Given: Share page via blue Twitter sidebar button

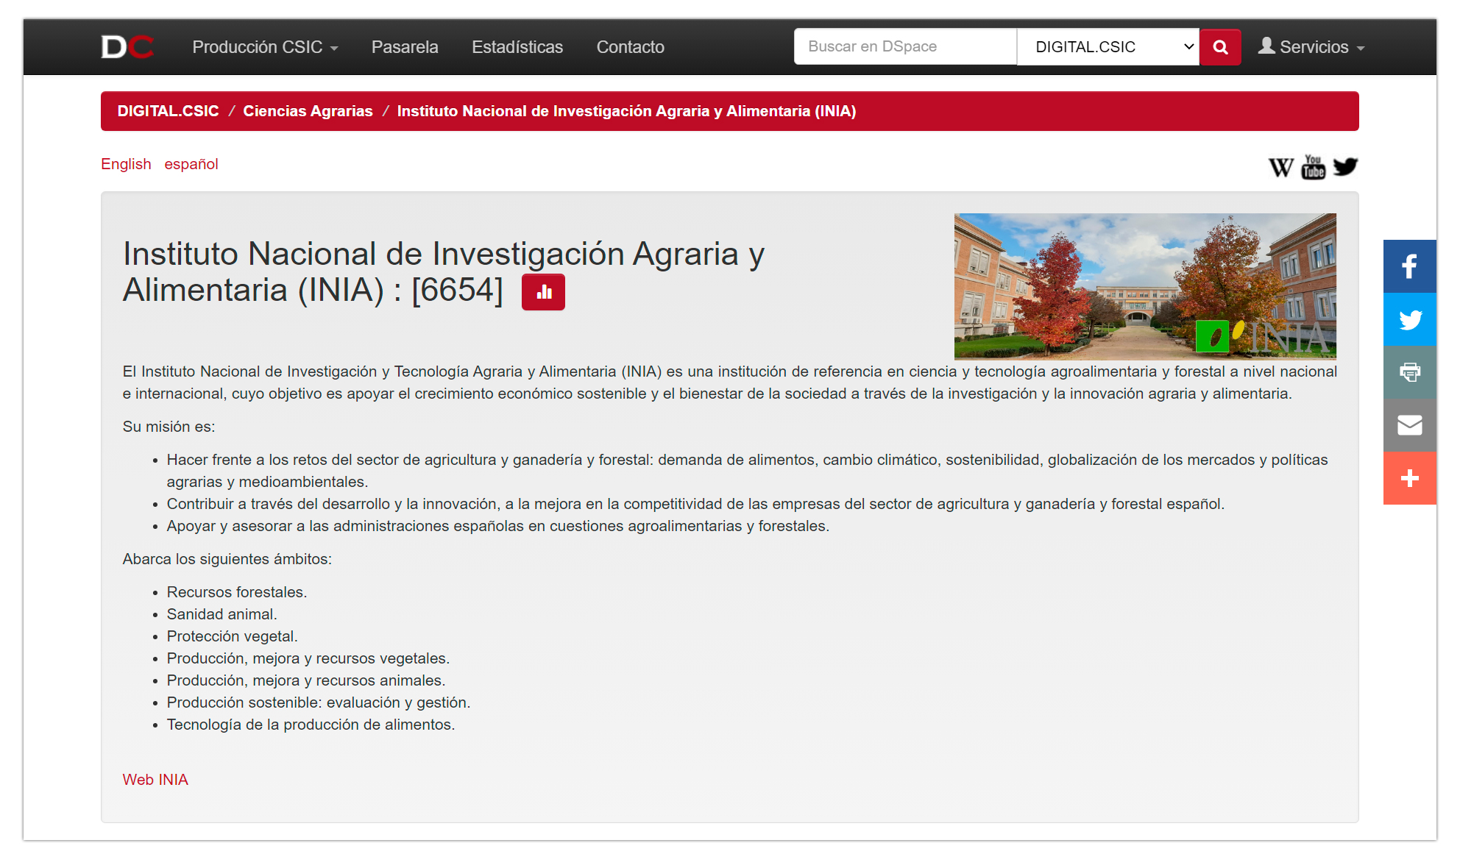Looking at the screenshot, I should click(1409, 319).
